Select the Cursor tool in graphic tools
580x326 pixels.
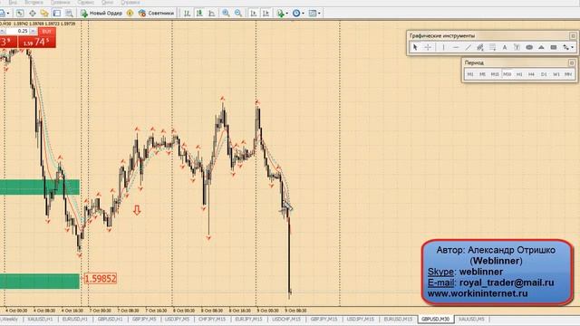tap(415, 47)
